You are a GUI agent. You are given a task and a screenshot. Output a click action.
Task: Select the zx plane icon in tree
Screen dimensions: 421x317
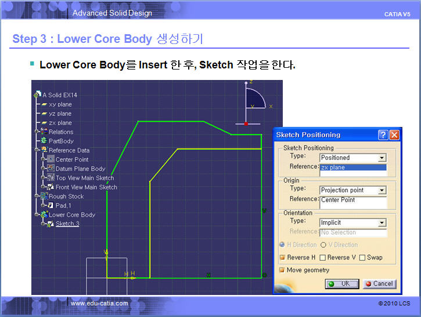coord(44,123)
